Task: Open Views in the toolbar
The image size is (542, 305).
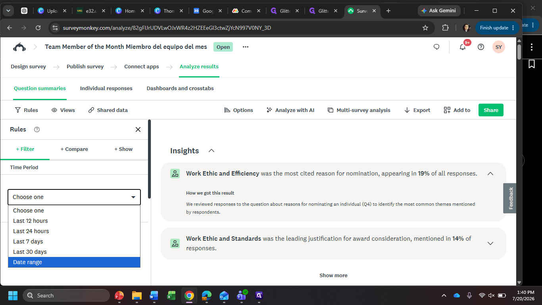Action: click(x=63, y=110)
